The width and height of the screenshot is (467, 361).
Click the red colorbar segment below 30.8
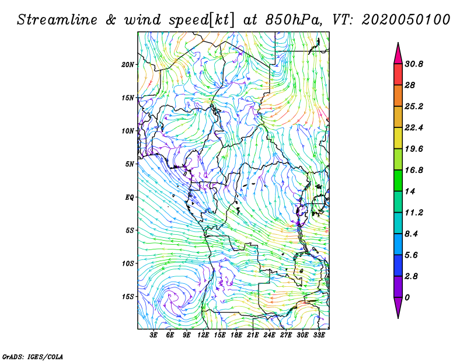pos(398,74)
